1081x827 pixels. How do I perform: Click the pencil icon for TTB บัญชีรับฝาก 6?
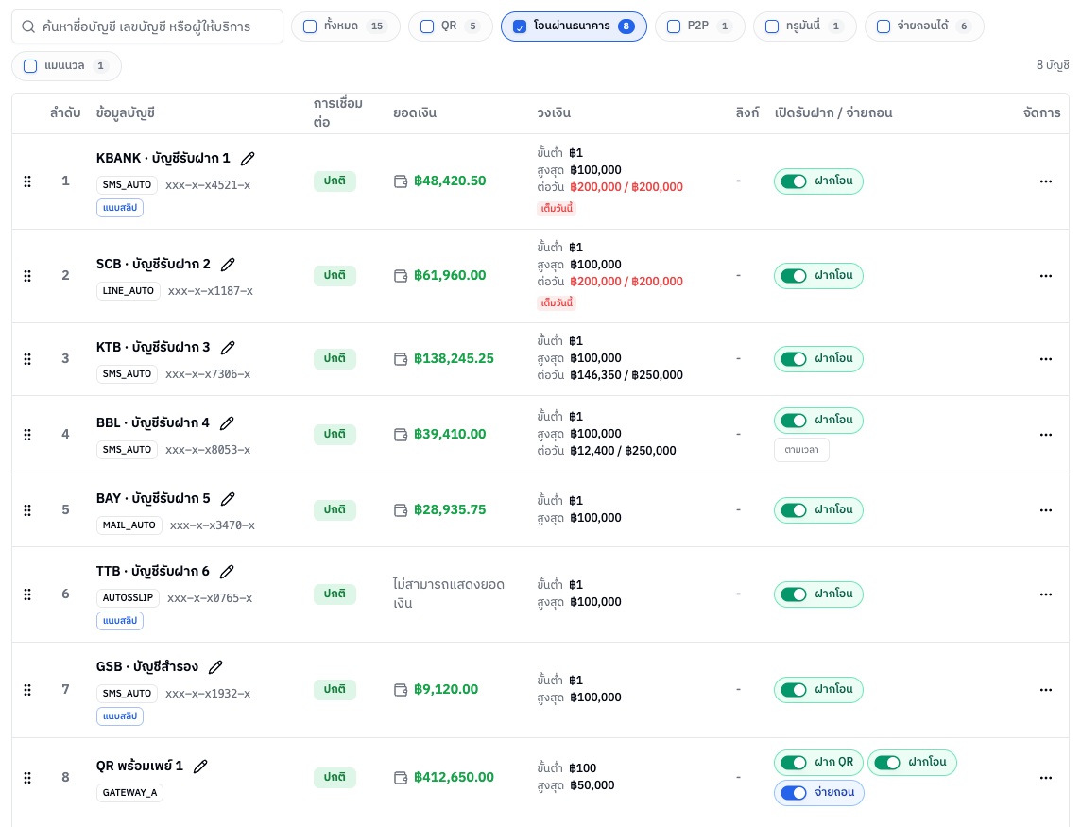click(227, 571)
